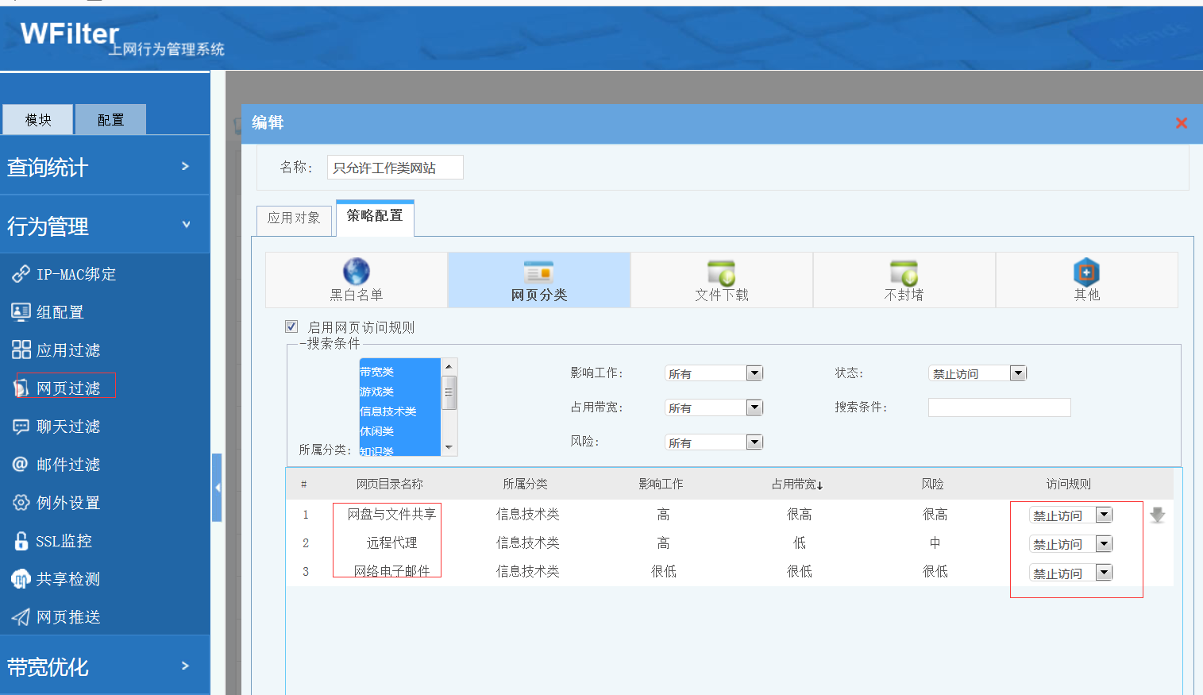Viewport: 1203px width, 695px height.
Task: Open 邮件过滤 in the sidebar
Action: point(67,465)
